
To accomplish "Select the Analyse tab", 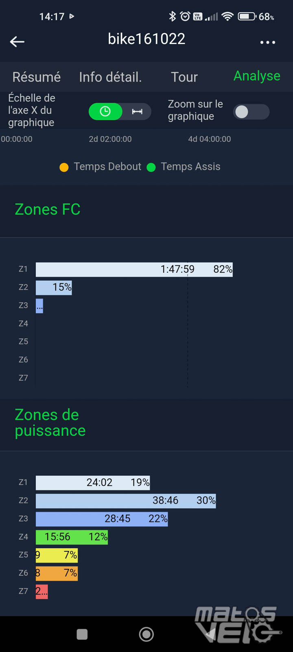I will click(257, 76).
